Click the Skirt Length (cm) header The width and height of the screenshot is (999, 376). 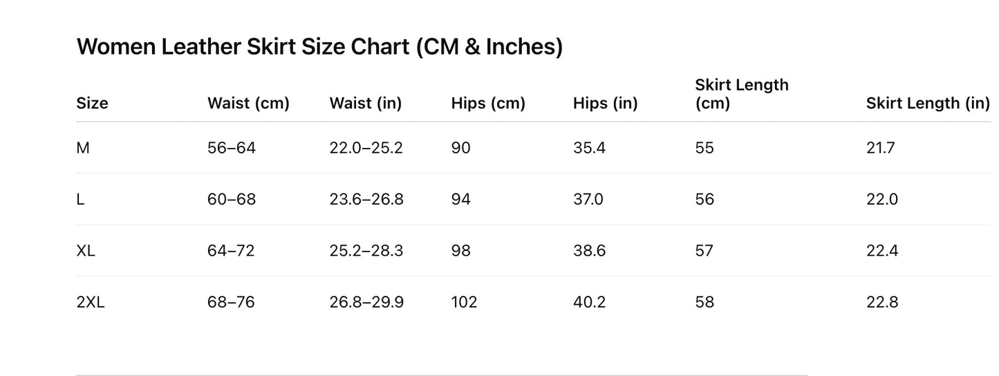[741, 94]
